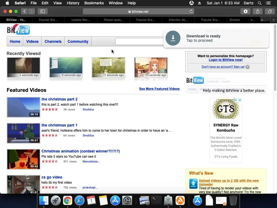Click the bitview.net address bar
This screenshot has width=277, height=208.
pos(138,11)
